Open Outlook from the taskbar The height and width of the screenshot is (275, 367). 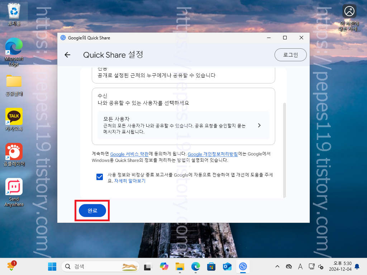pos(227,266)
